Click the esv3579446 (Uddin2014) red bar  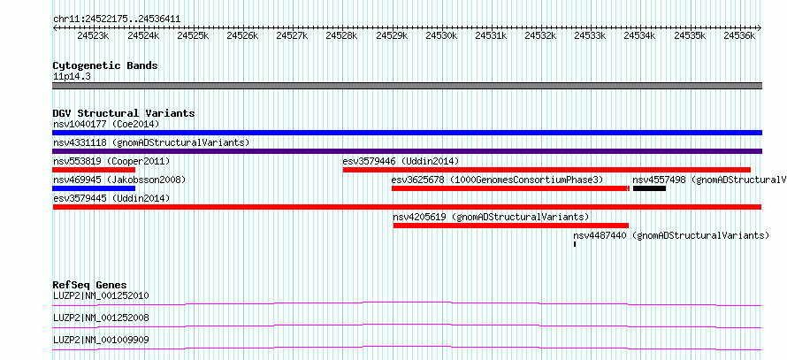(546, 170)
